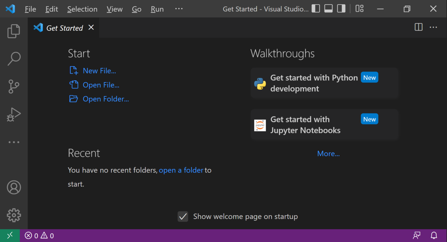The height and width of the screenshot is (242, 447).
Task: Open the Explorer view in activity bar
Action: click(14, 31)
